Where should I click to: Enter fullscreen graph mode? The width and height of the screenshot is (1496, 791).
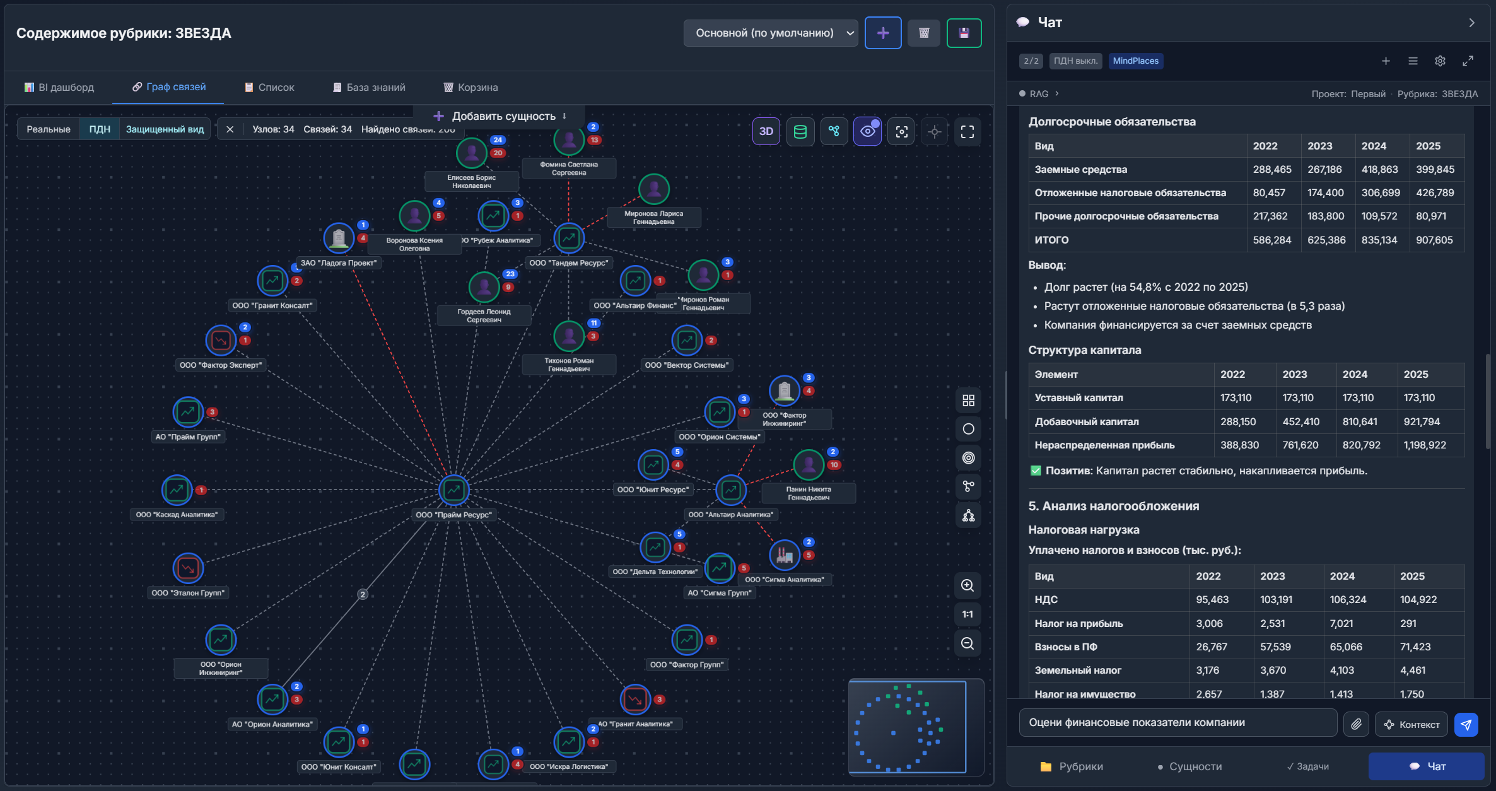(967, 131)
